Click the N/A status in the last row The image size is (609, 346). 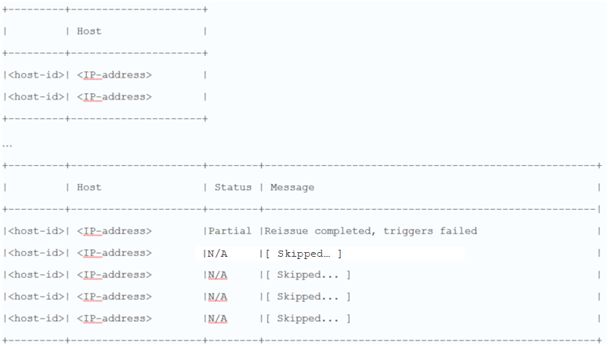point(218,319)
